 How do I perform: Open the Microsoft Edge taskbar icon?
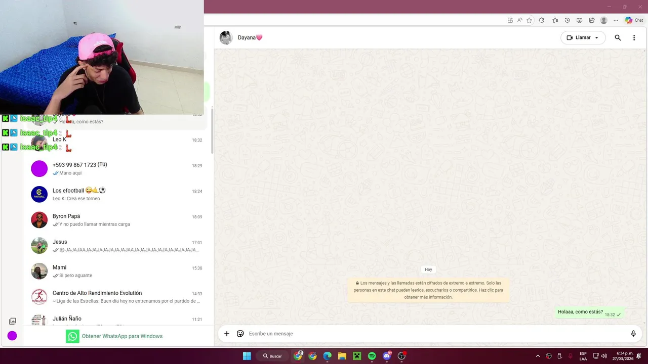tap(328, 356)
